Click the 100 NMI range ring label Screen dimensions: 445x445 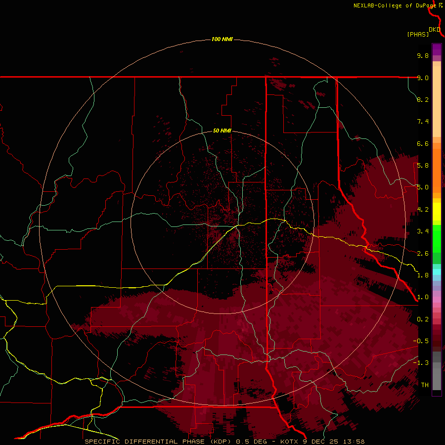(222, 39)
